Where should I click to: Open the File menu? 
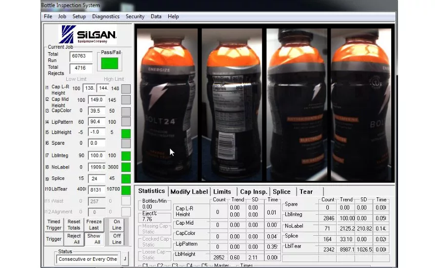click(x=48, y=17)
